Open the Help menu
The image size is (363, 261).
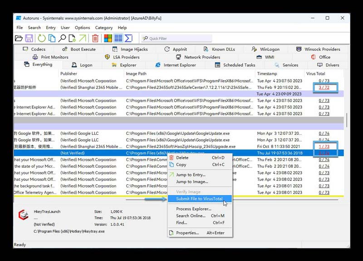[x=122, y=28]
